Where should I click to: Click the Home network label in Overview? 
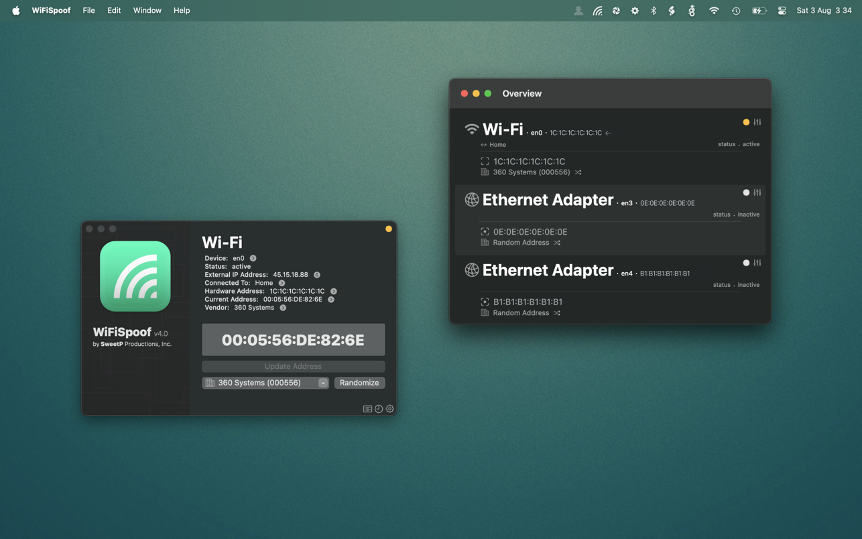[x=497, y=145]
